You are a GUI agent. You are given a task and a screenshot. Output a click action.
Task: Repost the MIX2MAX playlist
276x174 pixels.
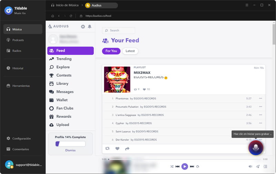(107, 149)
